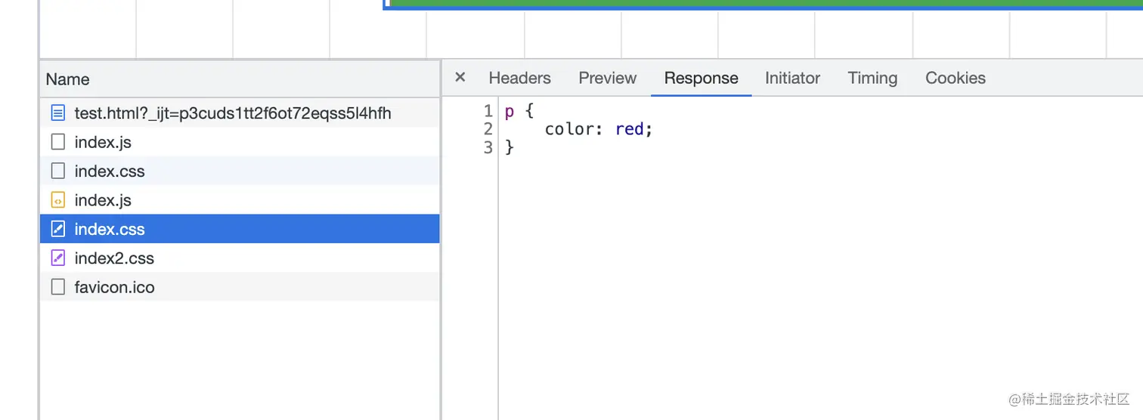The image size is (1143, 420).
Task: Select the index2.css request
Action: click(x=114, y=258)
